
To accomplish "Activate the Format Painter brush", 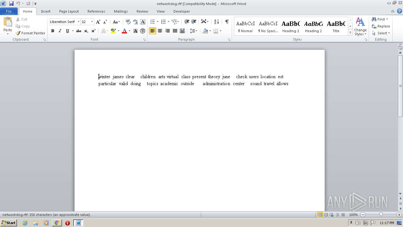I will 31,33.
